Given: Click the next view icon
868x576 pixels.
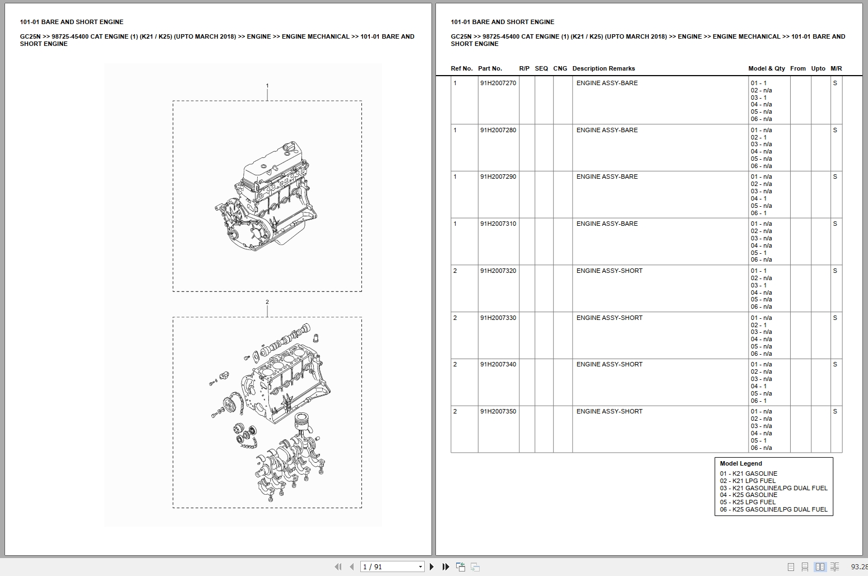Looking at the screenshot, I should 475,567.
